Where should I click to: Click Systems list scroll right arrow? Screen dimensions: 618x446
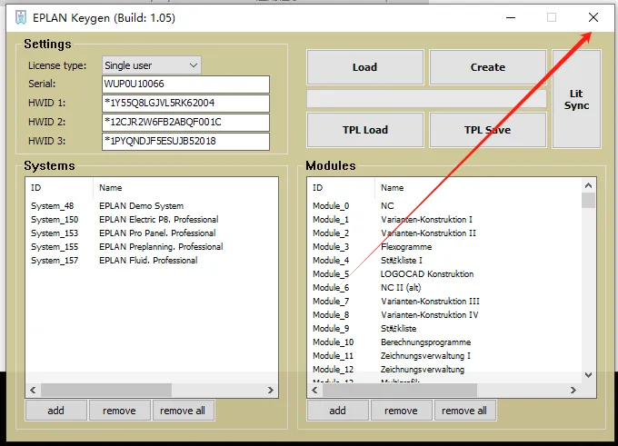pos(271,390)
